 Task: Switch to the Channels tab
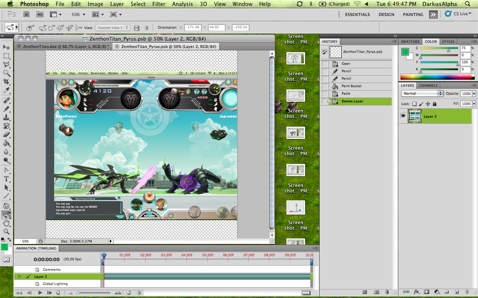(428, 86)
